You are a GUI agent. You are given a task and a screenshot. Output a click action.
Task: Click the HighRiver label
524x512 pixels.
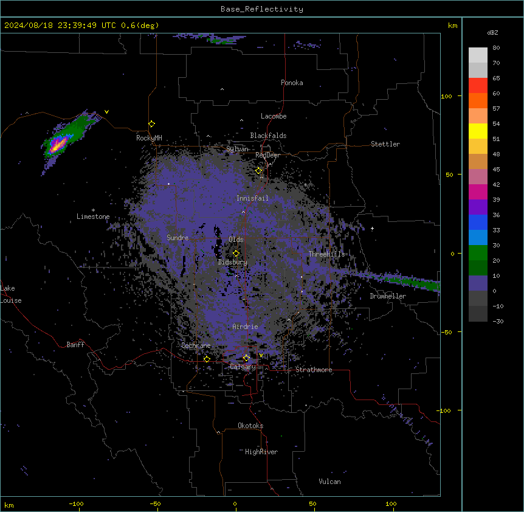pyautogui.click(x=261, y=452)
